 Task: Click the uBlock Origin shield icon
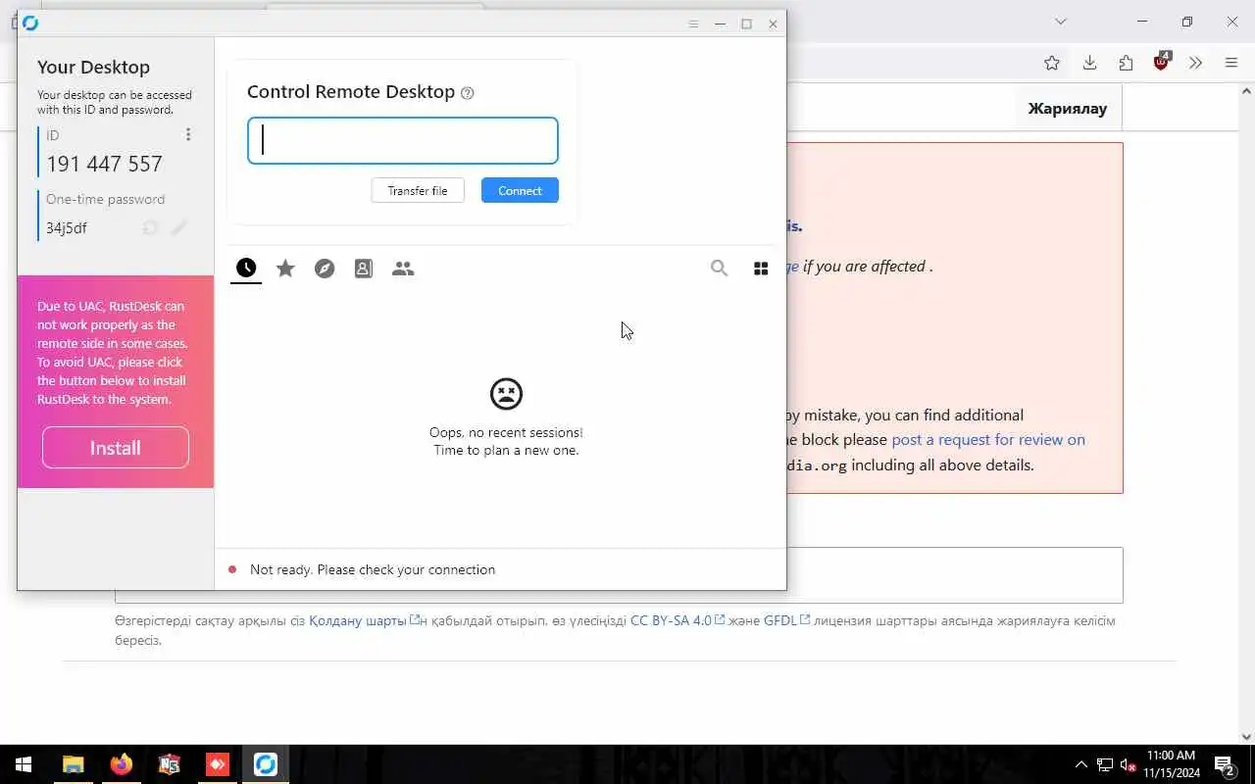1162,62
